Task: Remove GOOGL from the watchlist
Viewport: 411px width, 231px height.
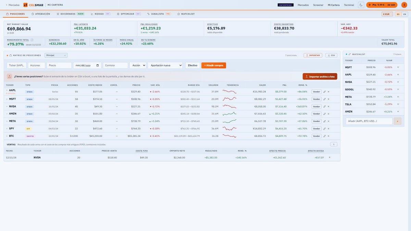Action: click(398, 89)
